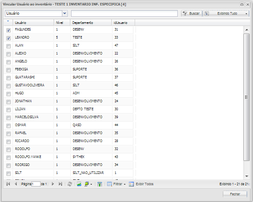
Task: Check the MARCELOSILVA checkbox
Action: coord(8,118)
